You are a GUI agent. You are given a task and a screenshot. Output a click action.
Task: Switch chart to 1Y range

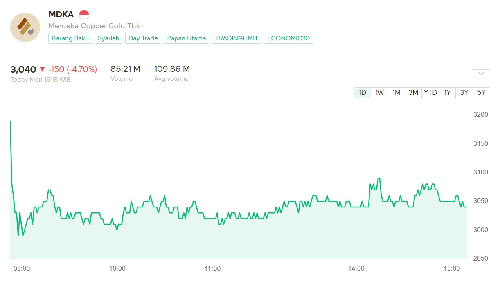point(447,93)
